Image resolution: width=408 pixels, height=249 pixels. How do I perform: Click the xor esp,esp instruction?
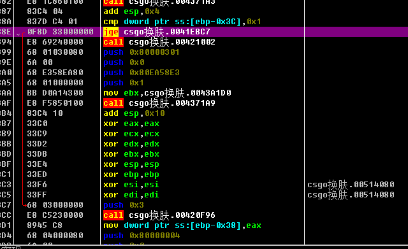[x=131, y=164]
